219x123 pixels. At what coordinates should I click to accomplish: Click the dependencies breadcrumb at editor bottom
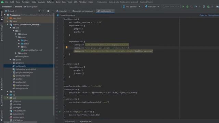(x=86, y=121)
